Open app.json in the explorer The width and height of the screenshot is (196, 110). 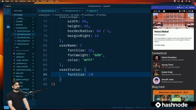click(x=20, y=73)
